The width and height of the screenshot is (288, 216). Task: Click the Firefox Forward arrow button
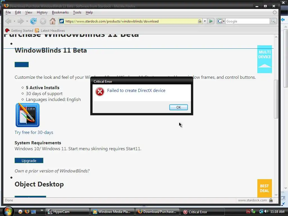pyautogui.click(x=21, y=21)
